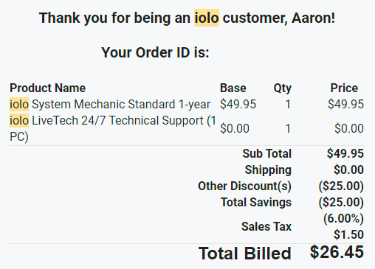Select iolo System Mechanic Standard 1-year row
Viewport: 375px width, 269px height.
coord(187,104)
